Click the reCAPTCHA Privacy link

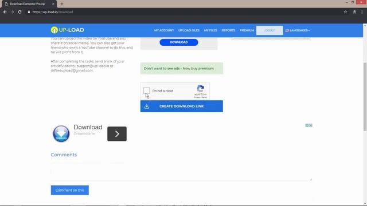[197, 97]
